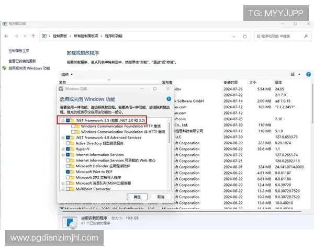The height and width of the screenshot is (251, 314).
Task: Check Windows Communication Foundation HTTP 激活
Action: (73, 127)
